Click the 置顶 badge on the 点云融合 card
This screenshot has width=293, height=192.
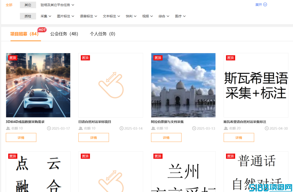(x=13, y=156)
